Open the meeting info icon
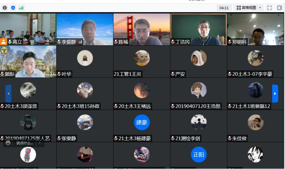 (x=5, y=7)
